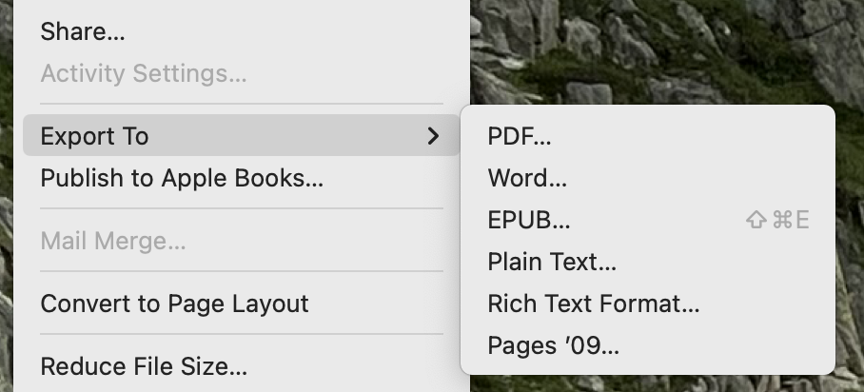Export the document as EPUB…
Viewport: 864px width, 392px height.
coord(648,220)
